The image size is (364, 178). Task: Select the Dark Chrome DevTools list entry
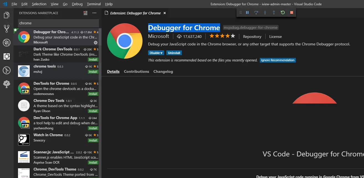56,54
